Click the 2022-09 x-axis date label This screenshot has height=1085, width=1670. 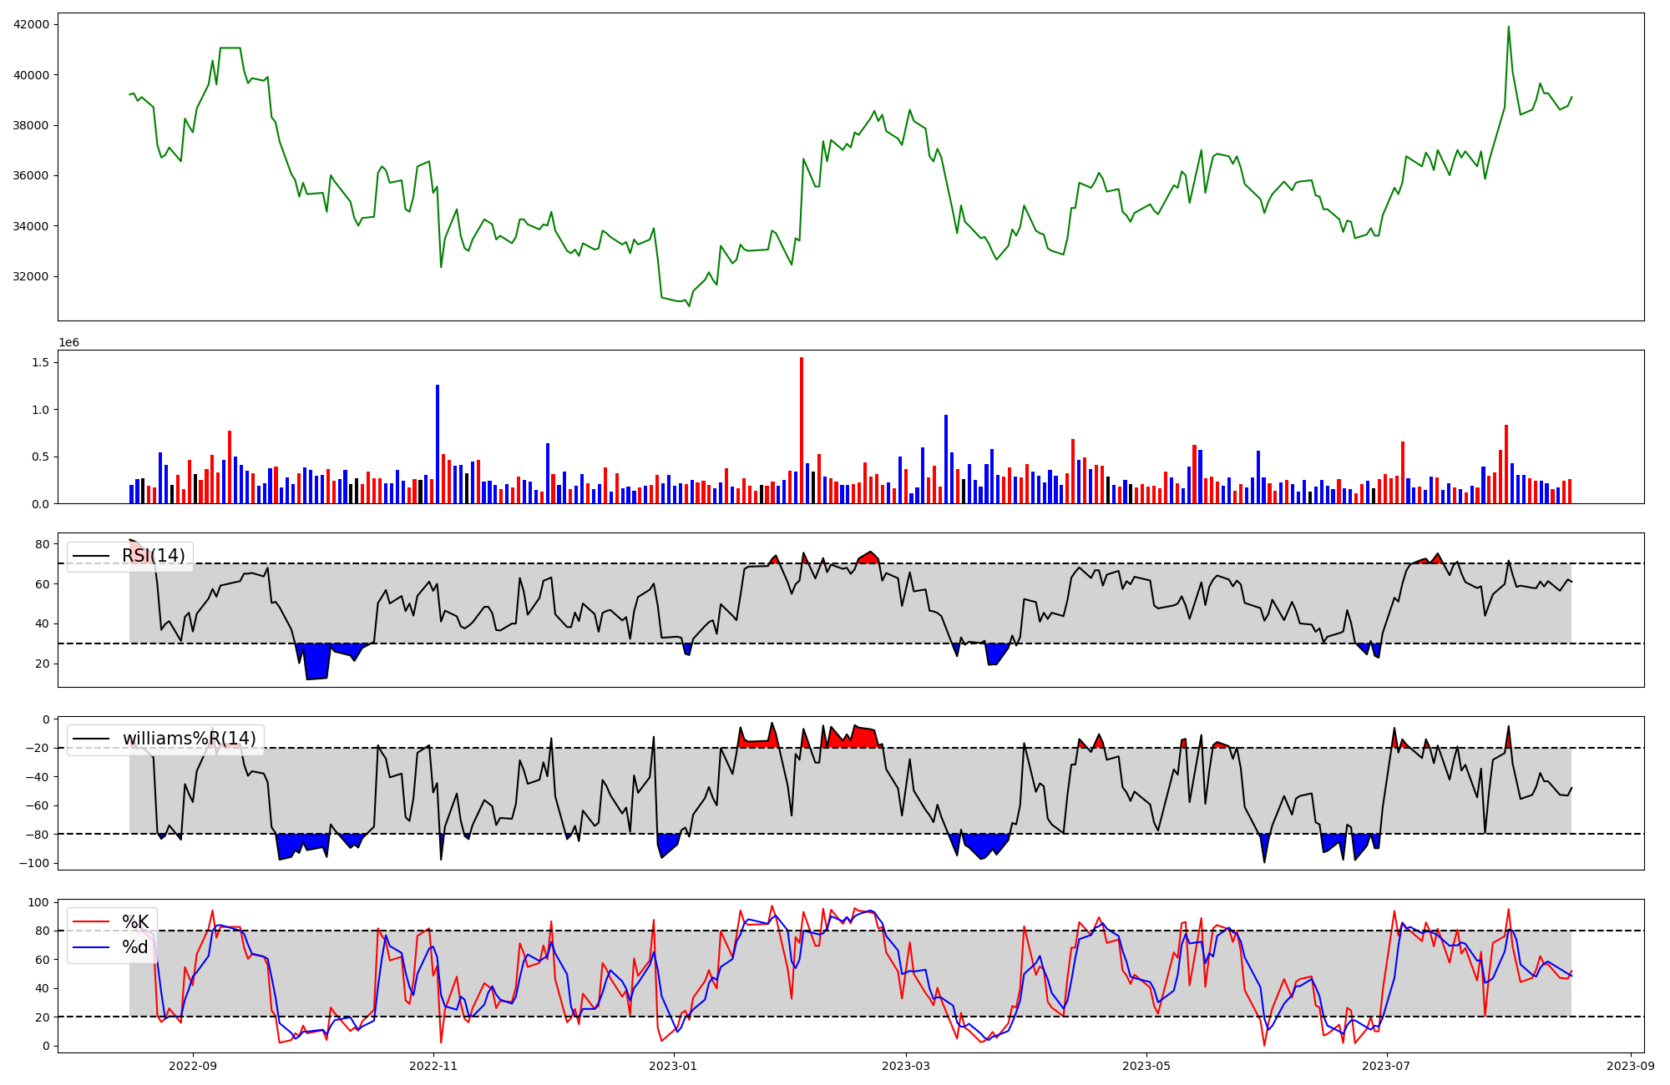[x=193, y=1066]
